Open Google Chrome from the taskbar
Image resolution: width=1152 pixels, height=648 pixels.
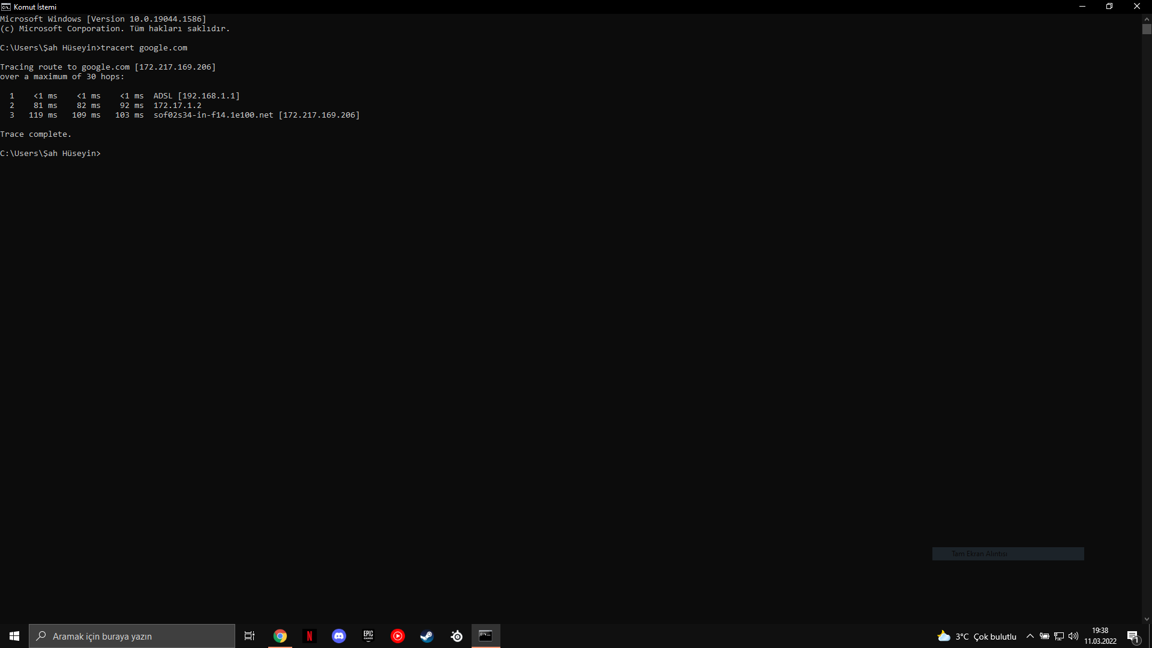coord(280,636)
